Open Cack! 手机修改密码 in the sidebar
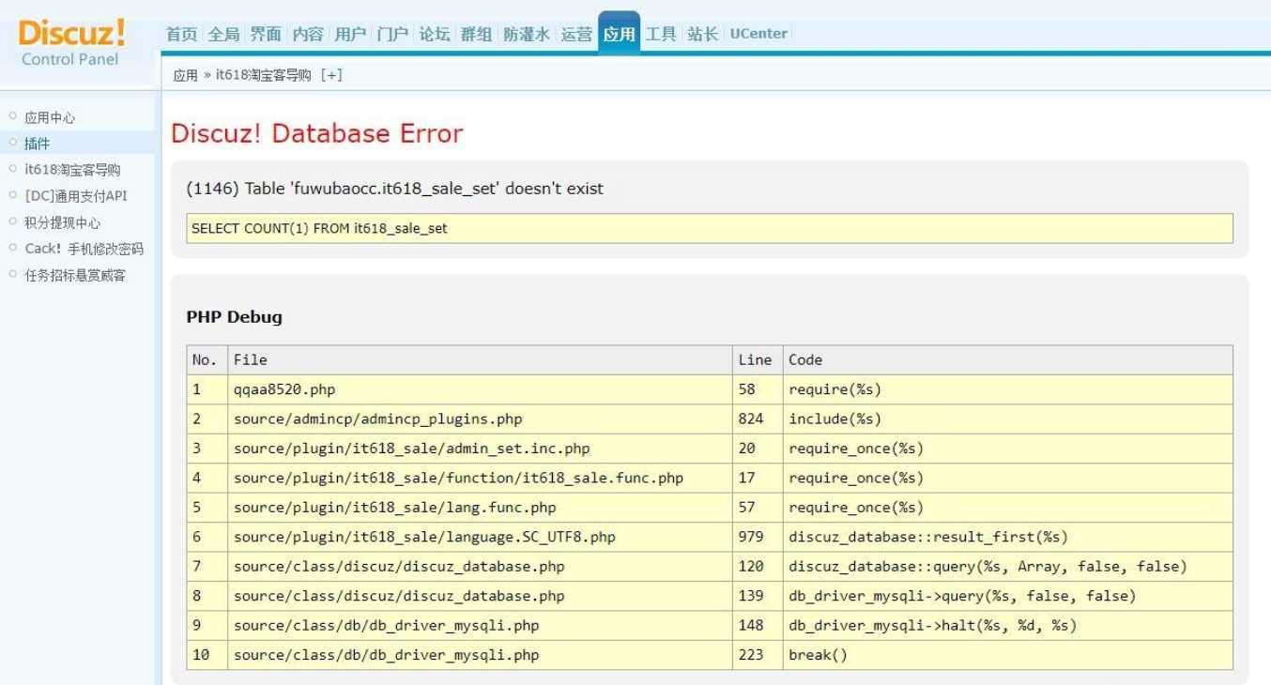 pos(84,249)
